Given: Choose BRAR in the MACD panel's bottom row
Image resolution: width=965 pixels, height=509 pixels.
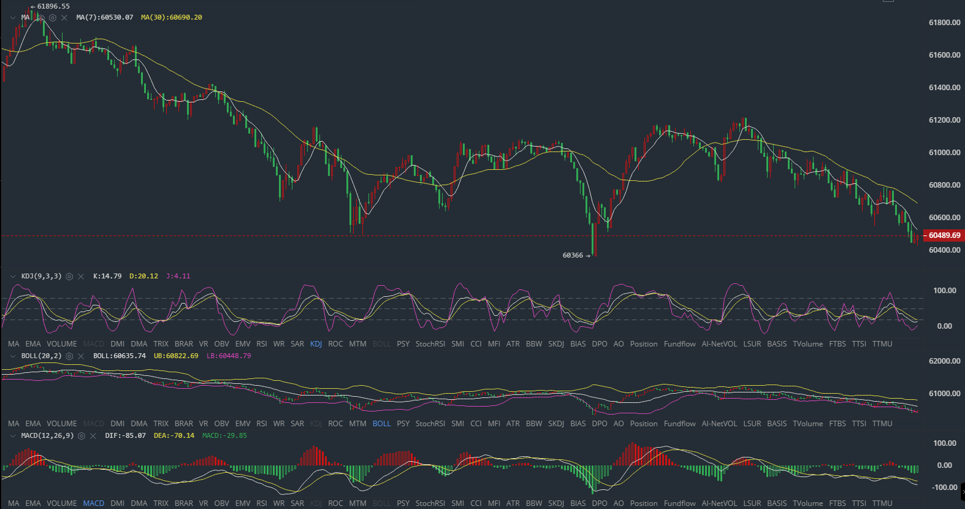Looking at the screenshot, I should 184,503.
